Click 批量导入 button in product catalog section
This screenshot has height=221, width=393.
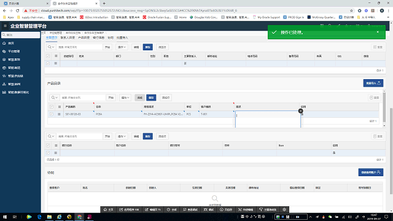click(373, 83)
